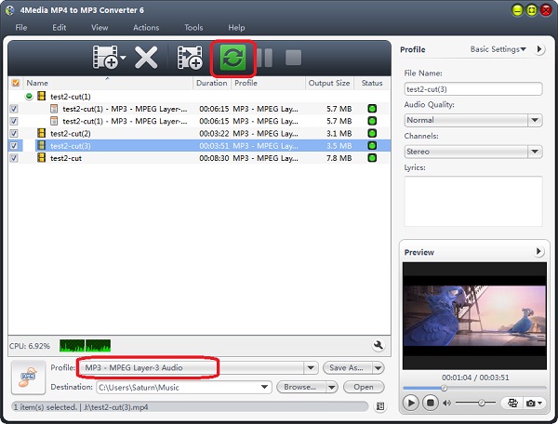
Task: Click the Browse... button
Action: click(x=303, y=387)
